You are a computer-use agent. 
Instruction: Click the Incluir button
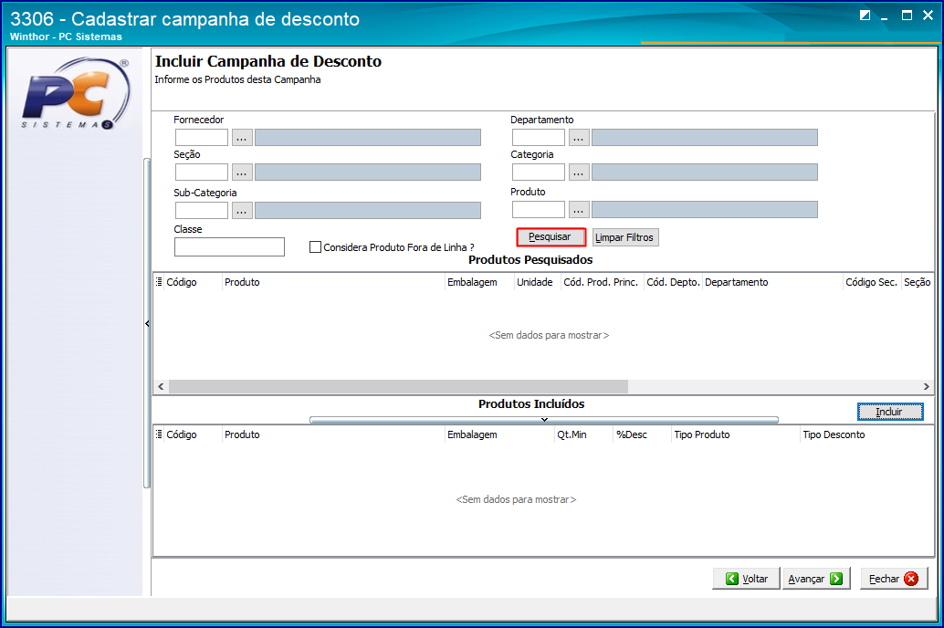[x=890, y=412]
